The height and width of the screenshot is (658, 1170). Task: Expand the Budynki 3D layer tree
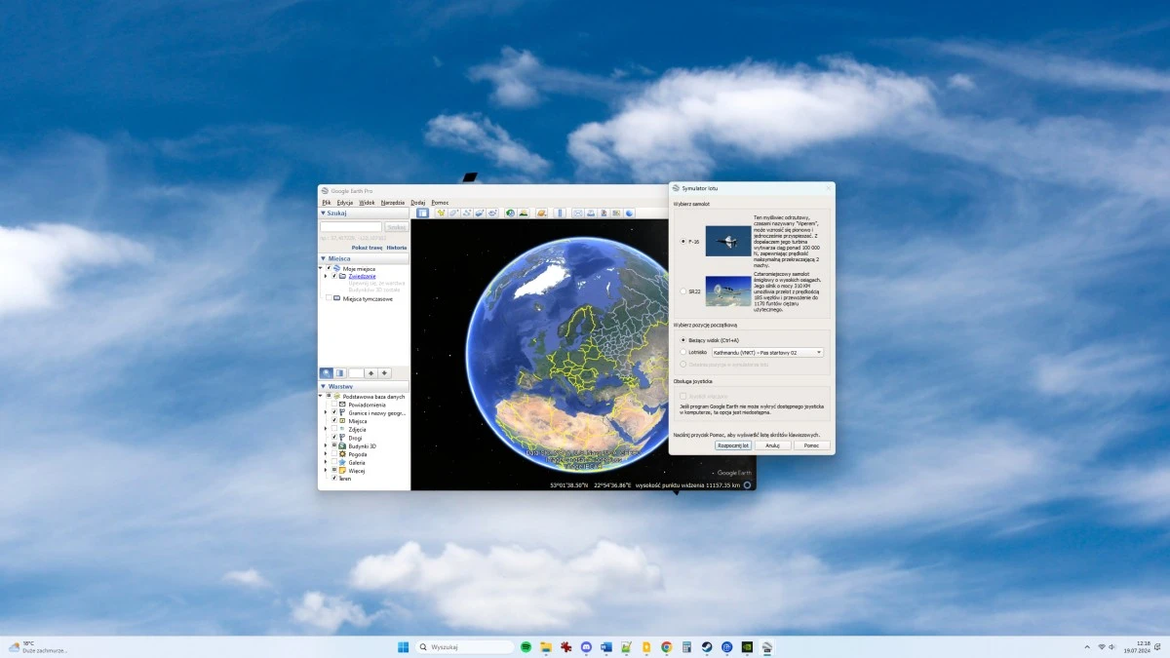326,445
